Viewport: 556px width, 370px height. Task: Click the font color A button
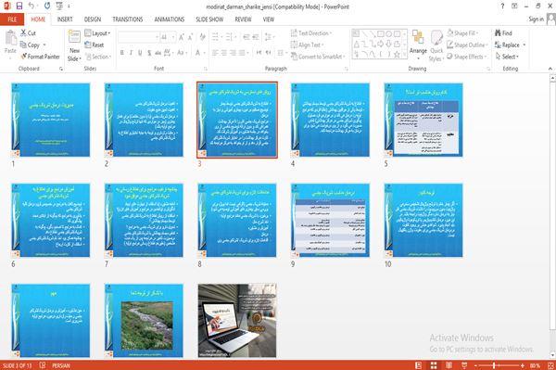pyautogui.click(x=198, y=53)
